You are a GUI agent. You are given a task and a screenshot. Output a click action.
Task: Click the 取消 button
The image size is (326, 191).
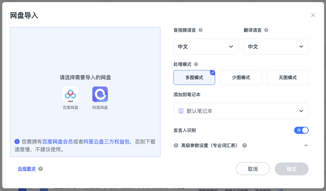[253, 169]
